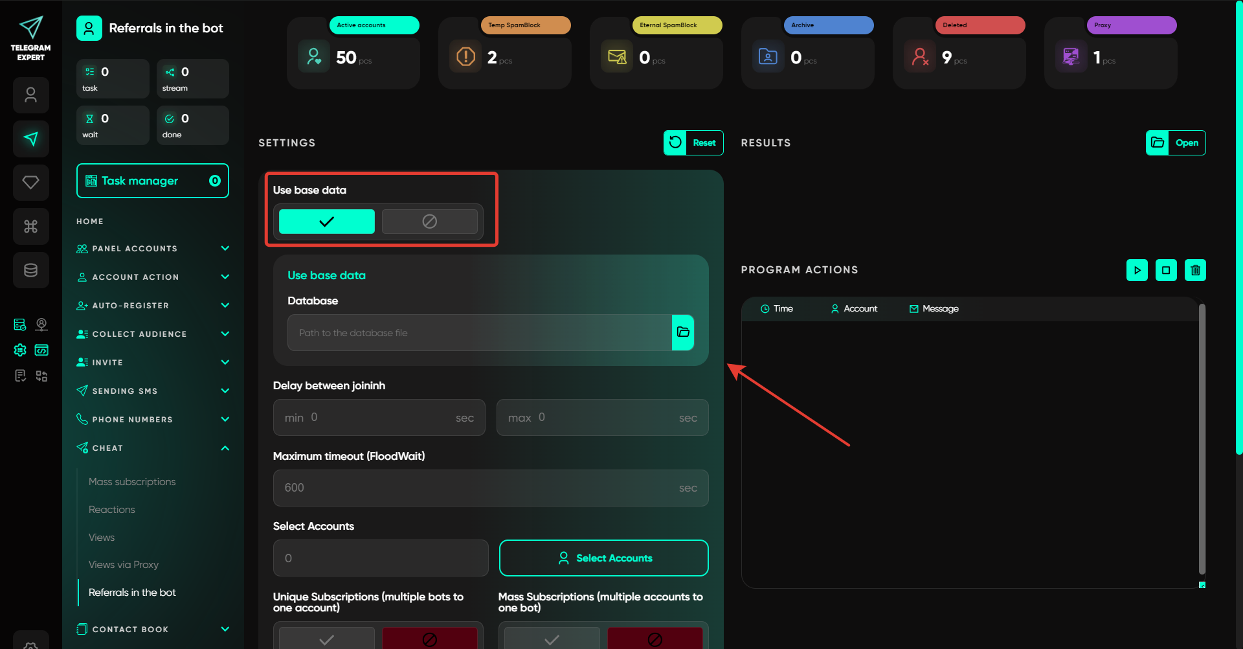
Task: Start program actions with play icon
Action: click(x=1137, y=270)
